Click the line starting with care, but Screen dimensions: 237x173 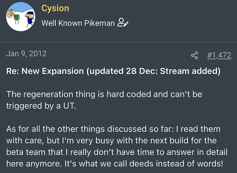[112, 140]
